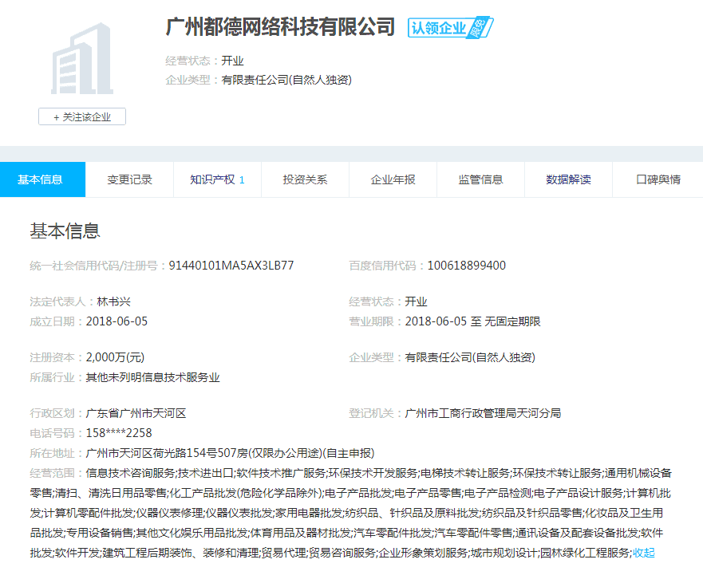The width and height of the screenshot is (703, 587).
Task: Click 电子产品检测 in the business scope
Action: pos(498,494)
